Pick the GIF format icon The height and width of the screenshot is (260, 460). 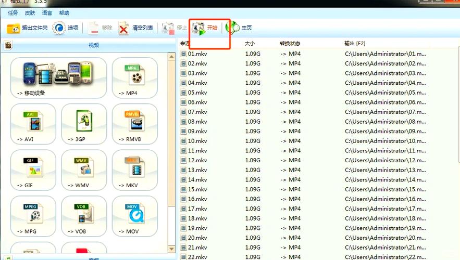click(33, 170)
